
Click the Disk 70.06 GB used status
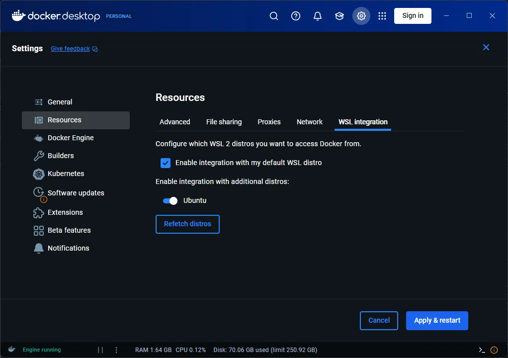pyautogui.click(x=265, y=350)
